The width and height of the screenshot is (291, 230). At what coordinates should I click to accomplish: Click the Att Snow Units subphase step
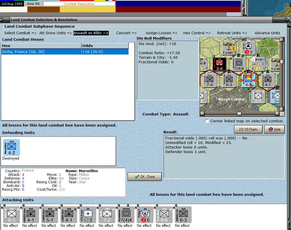click(56, 33)
